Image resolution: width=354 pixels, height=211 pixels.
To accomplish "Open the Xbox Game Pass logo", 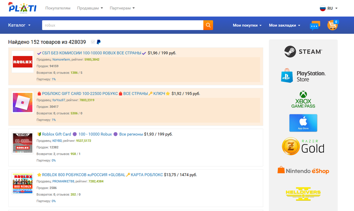I will tap(303, 99).
